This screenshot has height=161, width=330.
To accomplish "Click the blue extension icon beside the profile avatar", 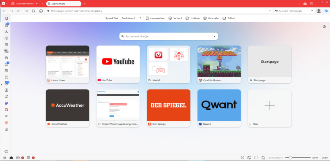I will [326, 11].
